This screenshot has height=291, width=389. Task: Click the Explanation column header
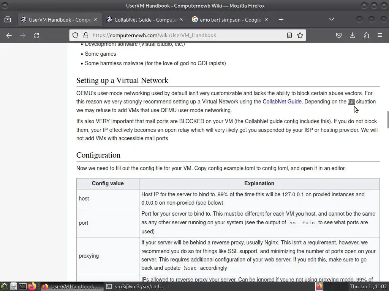(259, 184)
